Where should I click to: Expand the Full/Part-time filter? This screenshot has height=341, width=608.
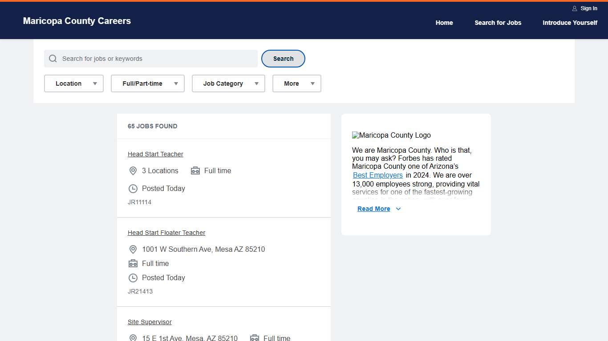point(147,83)
